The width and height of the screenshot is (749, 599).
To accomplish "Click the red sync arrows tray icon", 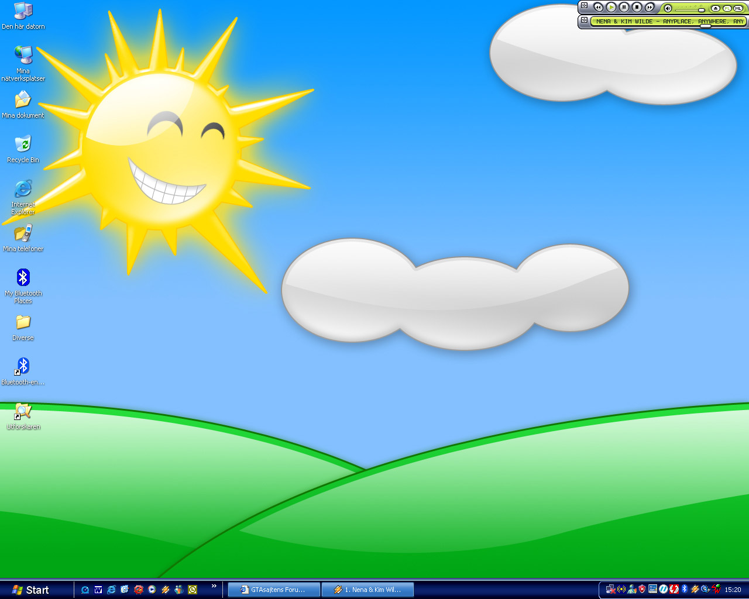I will pos(674,589).
